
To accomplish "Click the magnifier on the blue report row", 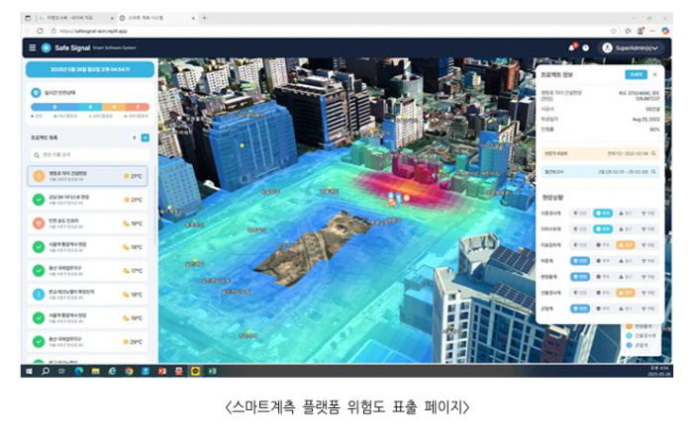I will click(654, 171).
